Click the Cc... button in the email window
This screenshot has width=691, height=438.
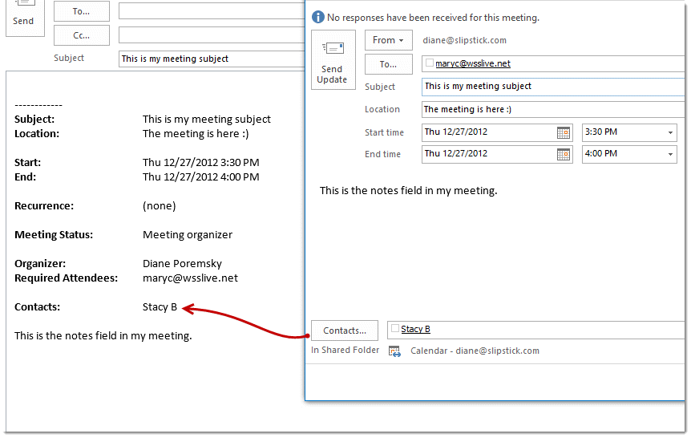point(81,35)
